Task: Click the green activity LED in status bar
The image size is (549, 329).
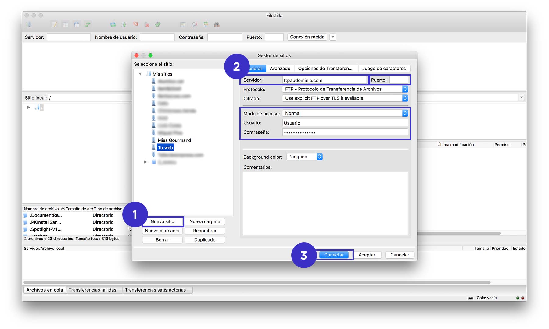Action: pos(518,298)
